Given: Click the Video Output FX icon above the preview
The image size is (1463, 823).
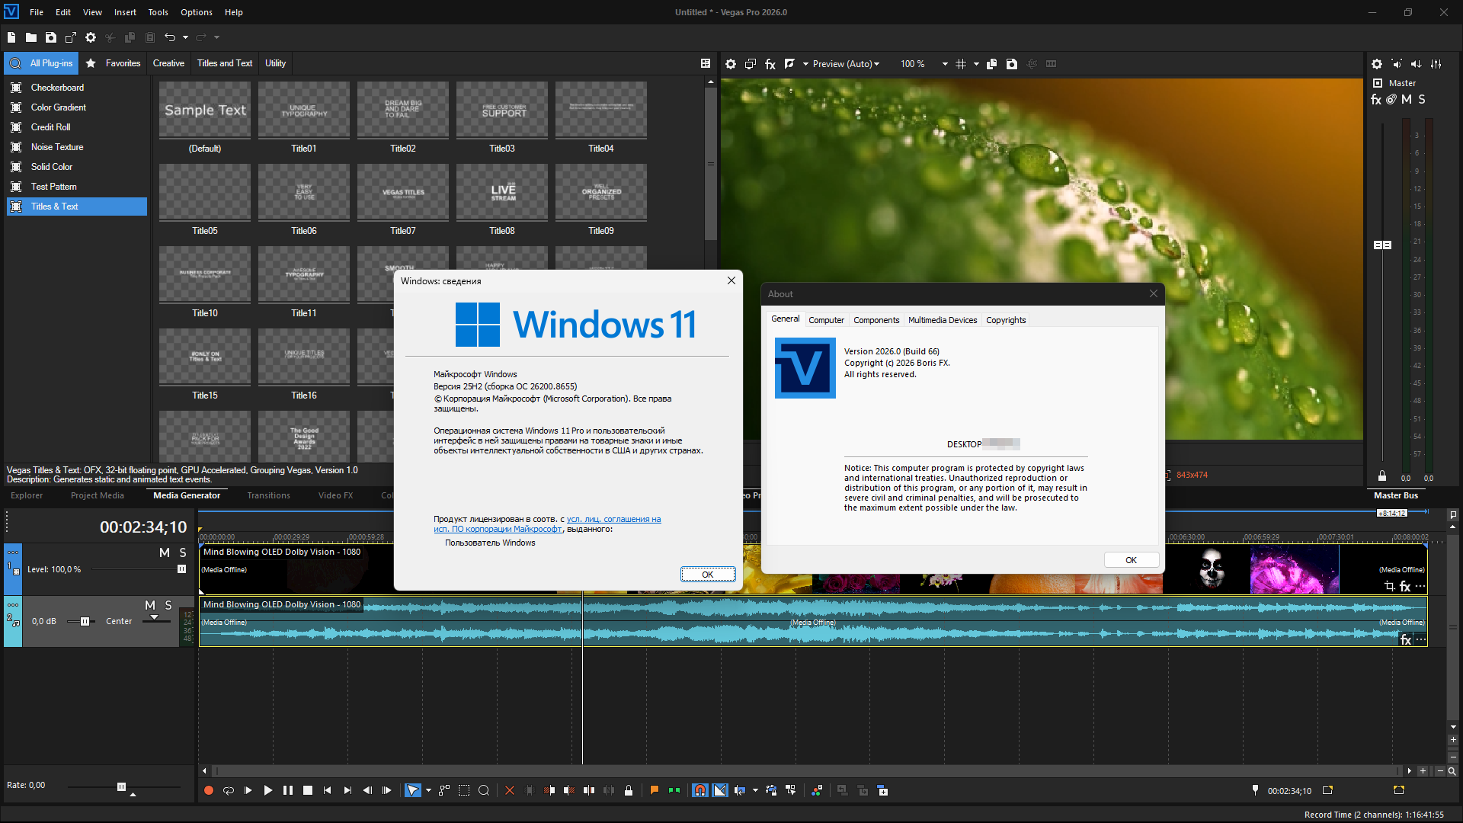Looking at the screenshot, I should (x=770, y=64).
